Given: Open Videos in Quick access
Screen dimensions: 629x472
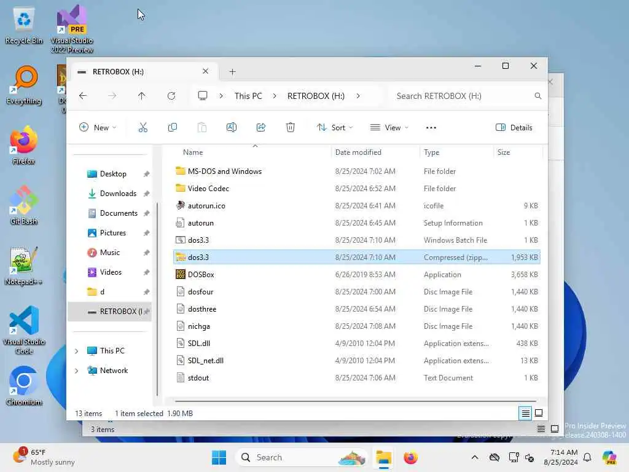Looking at the screenshot, I should [x=111, y=272].
